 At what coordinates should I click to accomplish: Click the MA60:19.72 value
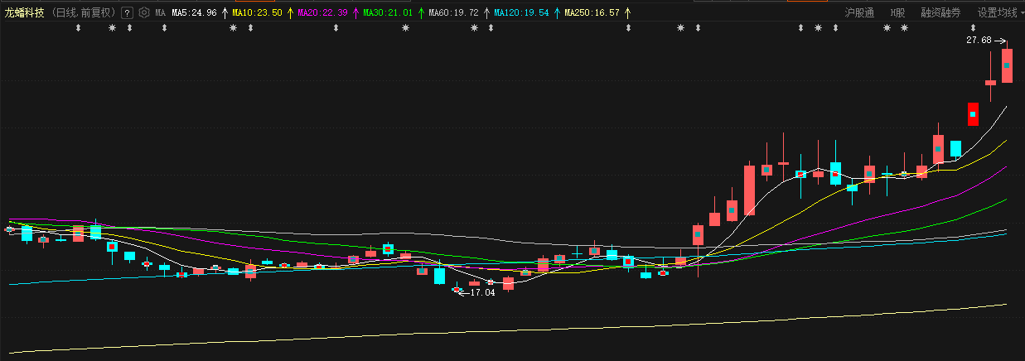pyautogui.click(x=453, y=12)
